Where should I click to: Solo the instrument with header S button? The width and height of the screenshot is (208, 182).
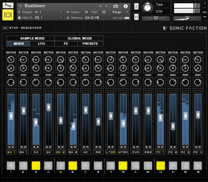136,6
